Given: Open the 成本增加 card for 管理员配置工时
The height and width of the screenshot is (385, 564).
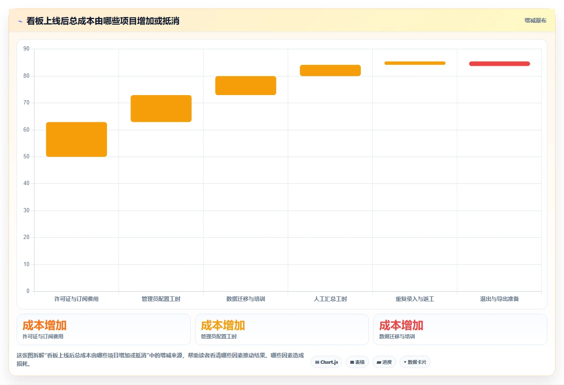Looking at the screenshot, I should tap(282, 329).
